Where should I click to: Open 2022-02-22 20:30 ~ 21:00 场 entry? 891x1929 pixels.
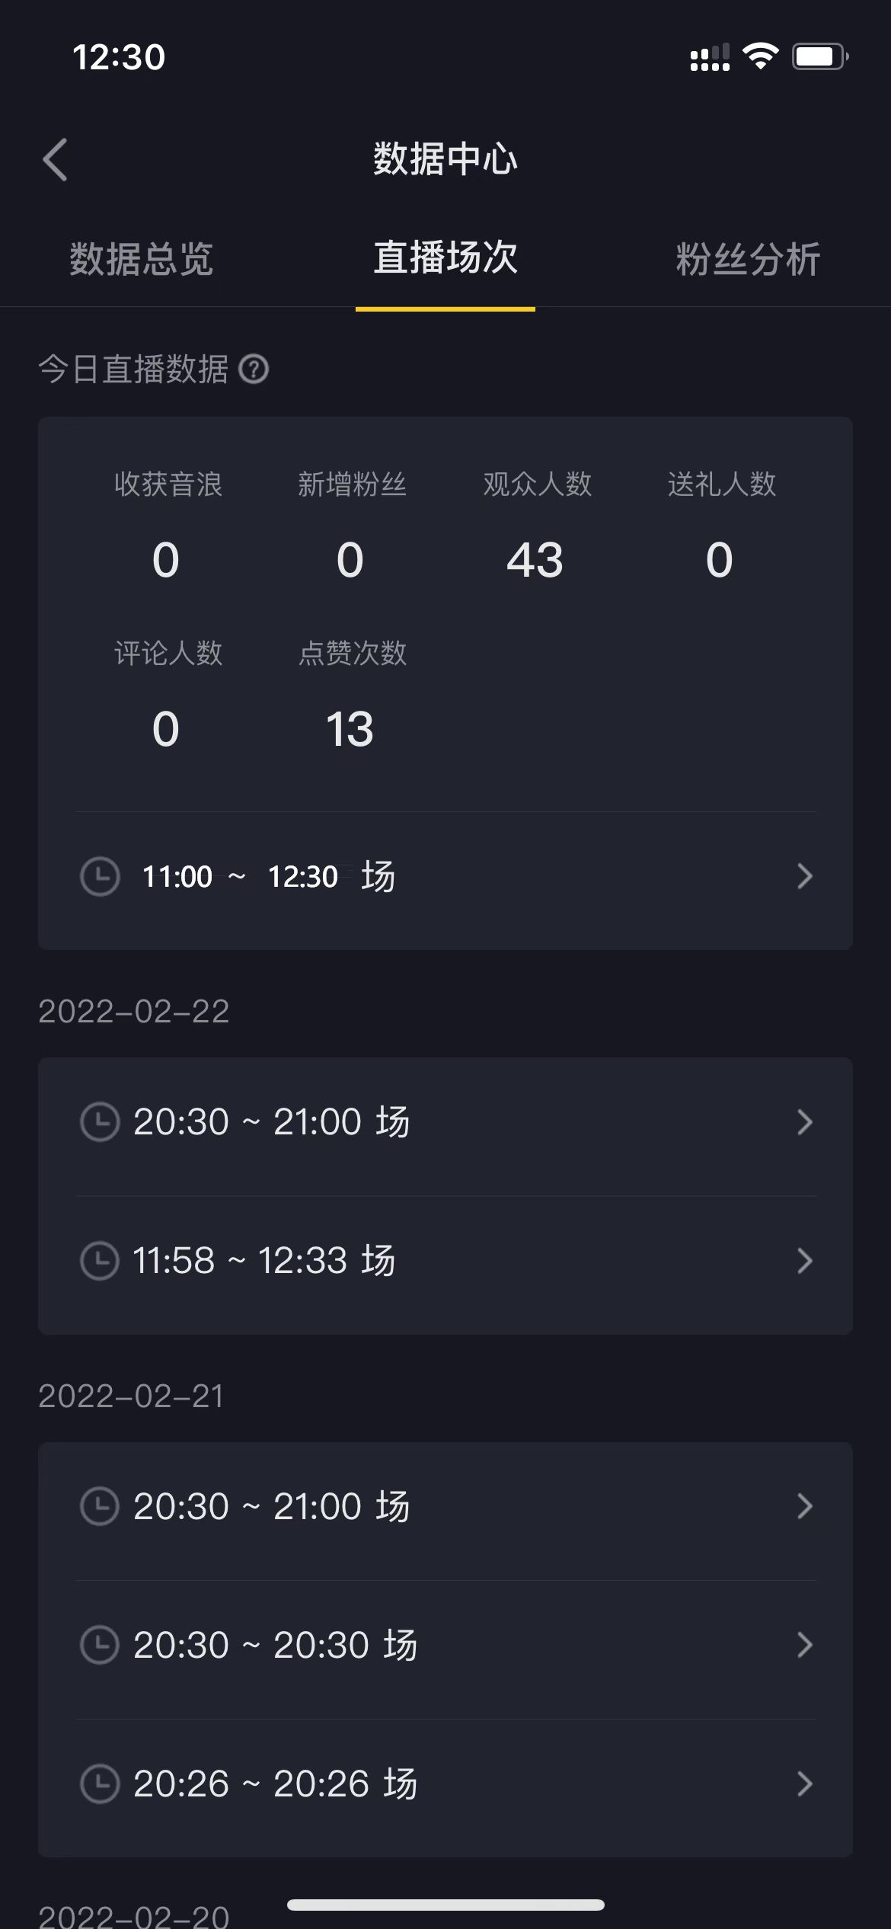pyautogui.click(x=272, y=1121)
